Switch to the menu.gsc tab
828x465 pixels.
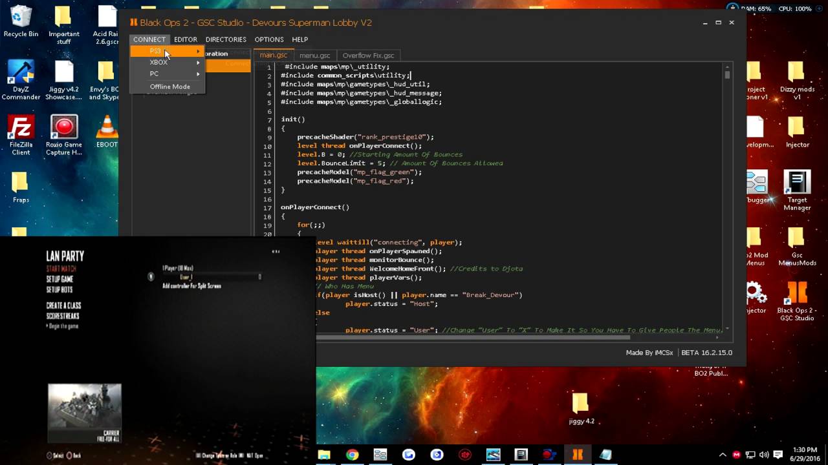click(x=314, y=56)
